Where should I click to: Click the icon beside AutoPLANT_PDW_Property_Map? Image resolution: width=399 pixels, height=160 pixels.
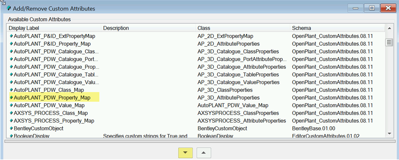click(11, 98)
